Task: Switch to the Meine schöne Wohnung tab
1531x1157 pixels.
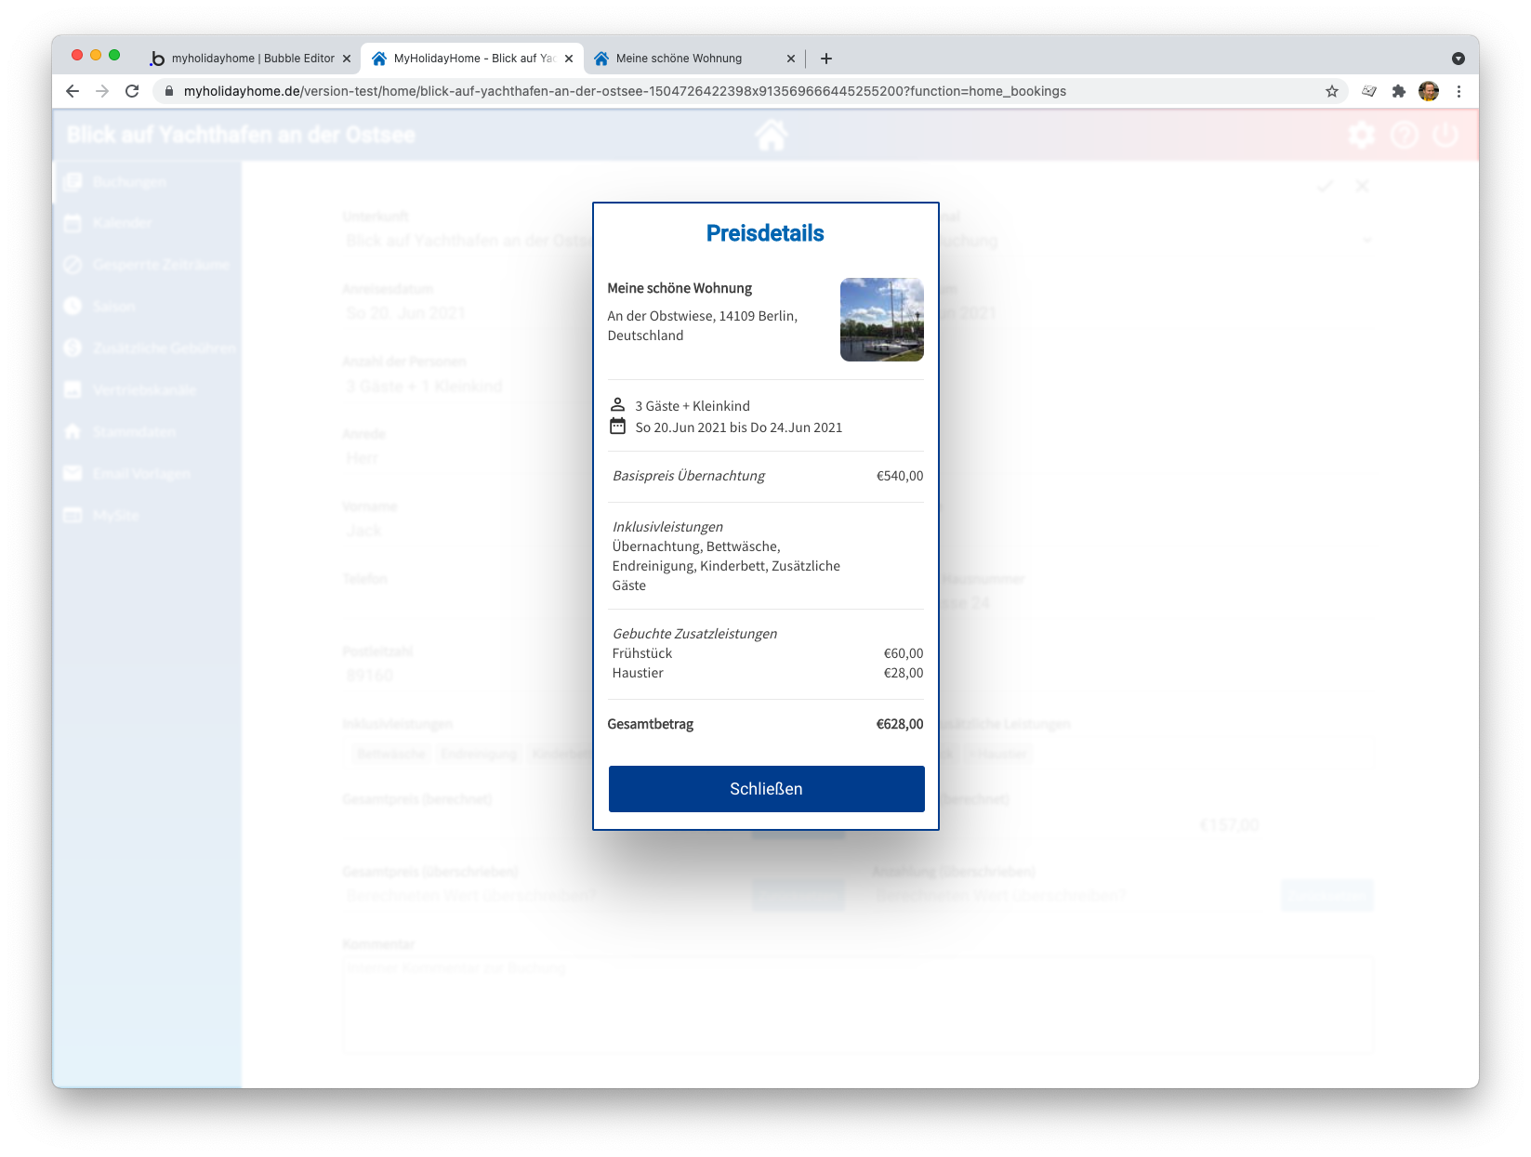Action: point(683,59)
